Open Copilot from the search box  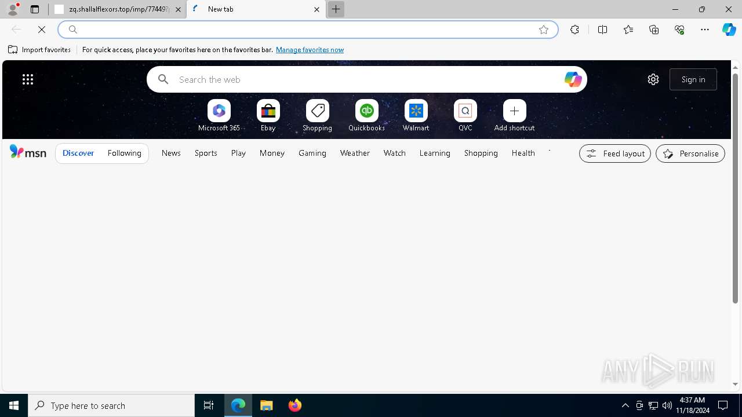[573, 79]
